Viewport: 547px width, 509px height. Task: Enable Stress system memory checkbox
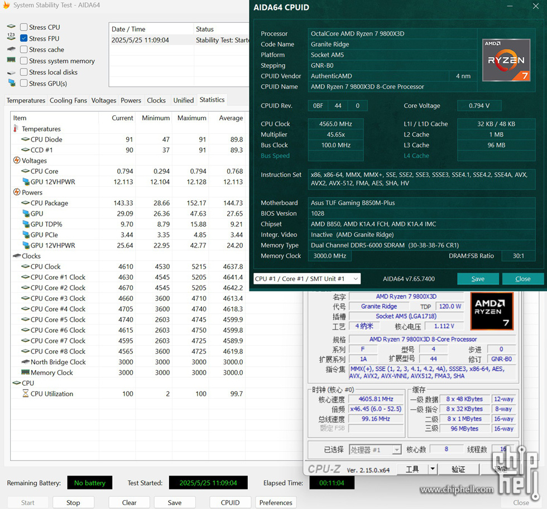[23, 61]
